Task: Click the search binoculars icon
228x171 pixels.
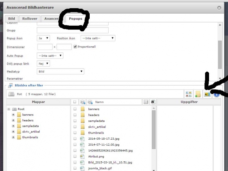Action: coord(153,102)
